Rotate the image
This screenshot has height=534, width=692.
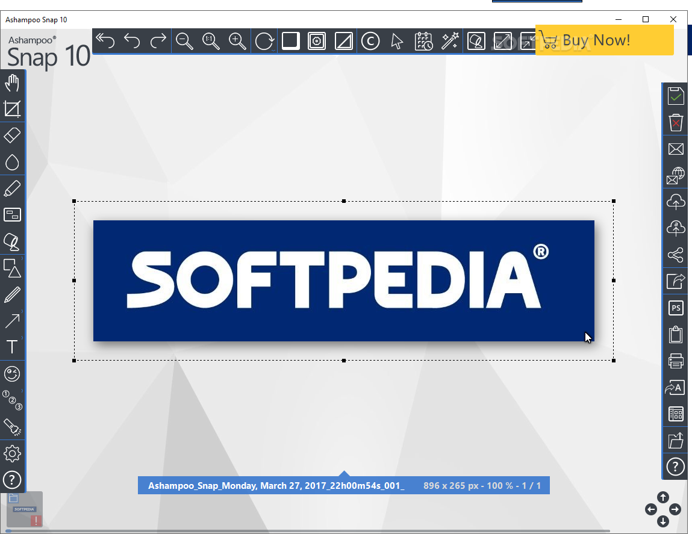(264, 41)
